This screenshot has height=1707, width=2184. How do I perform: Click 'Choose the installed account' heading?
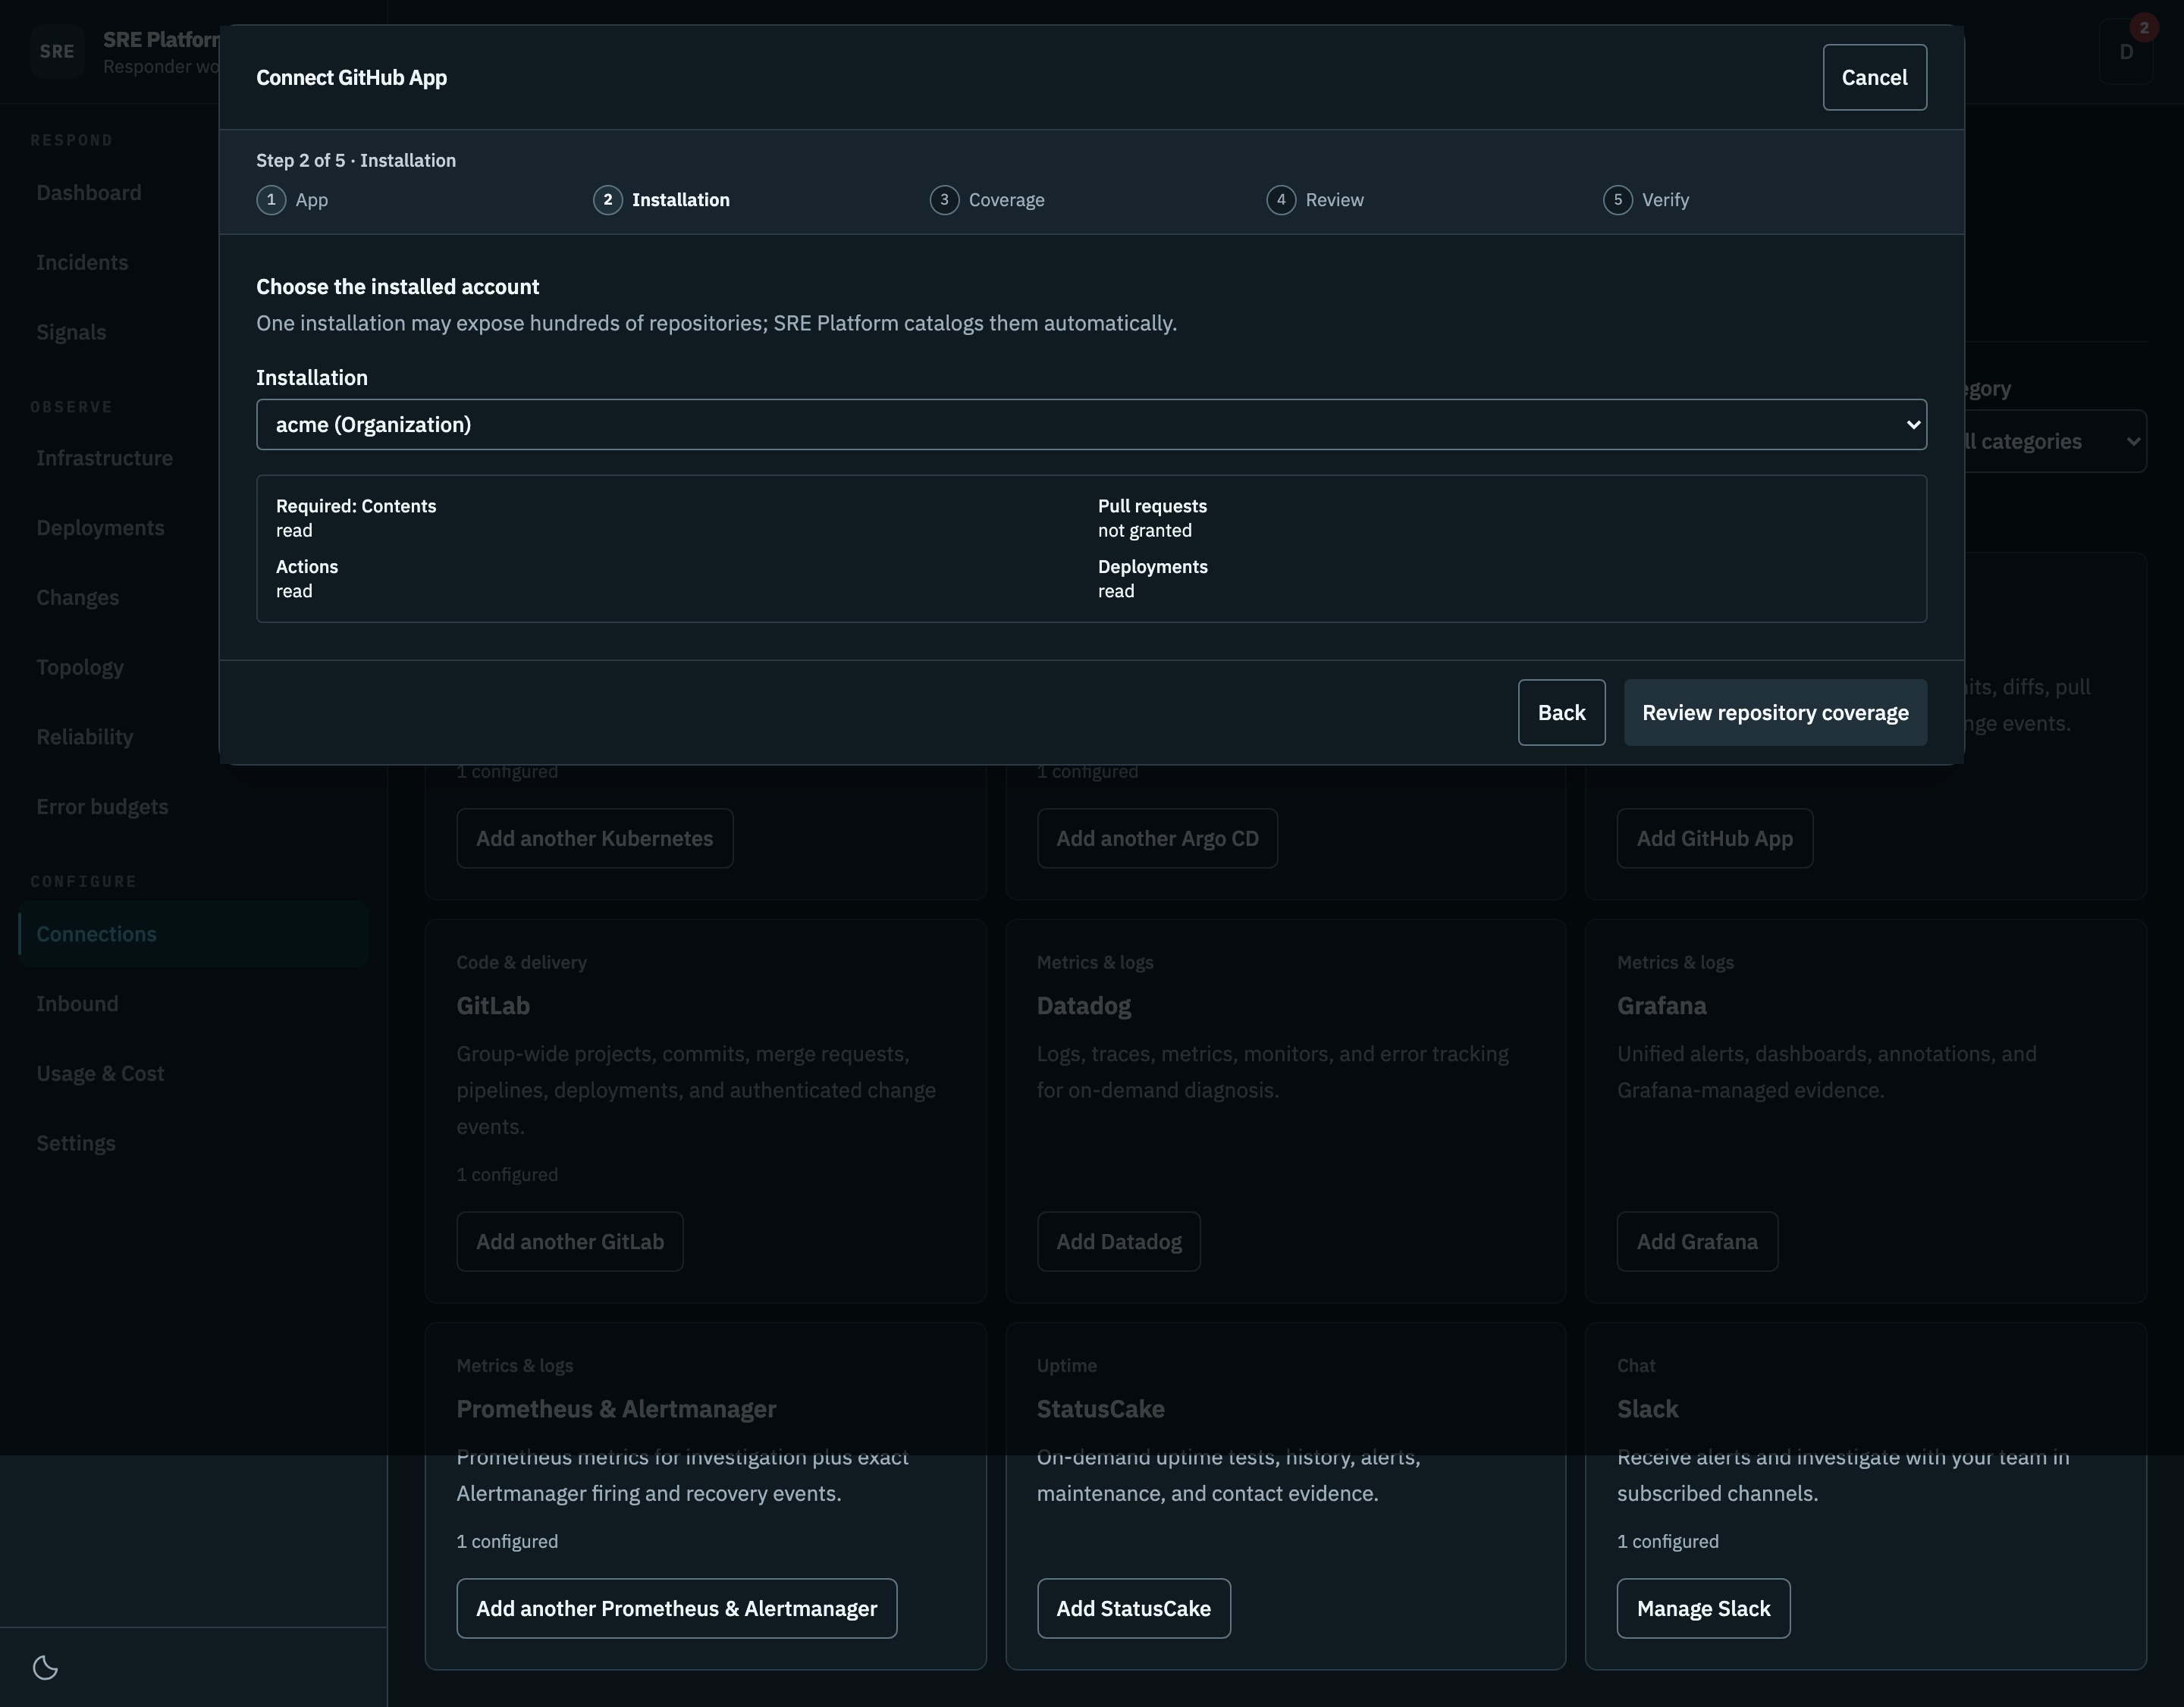[398, 287]
